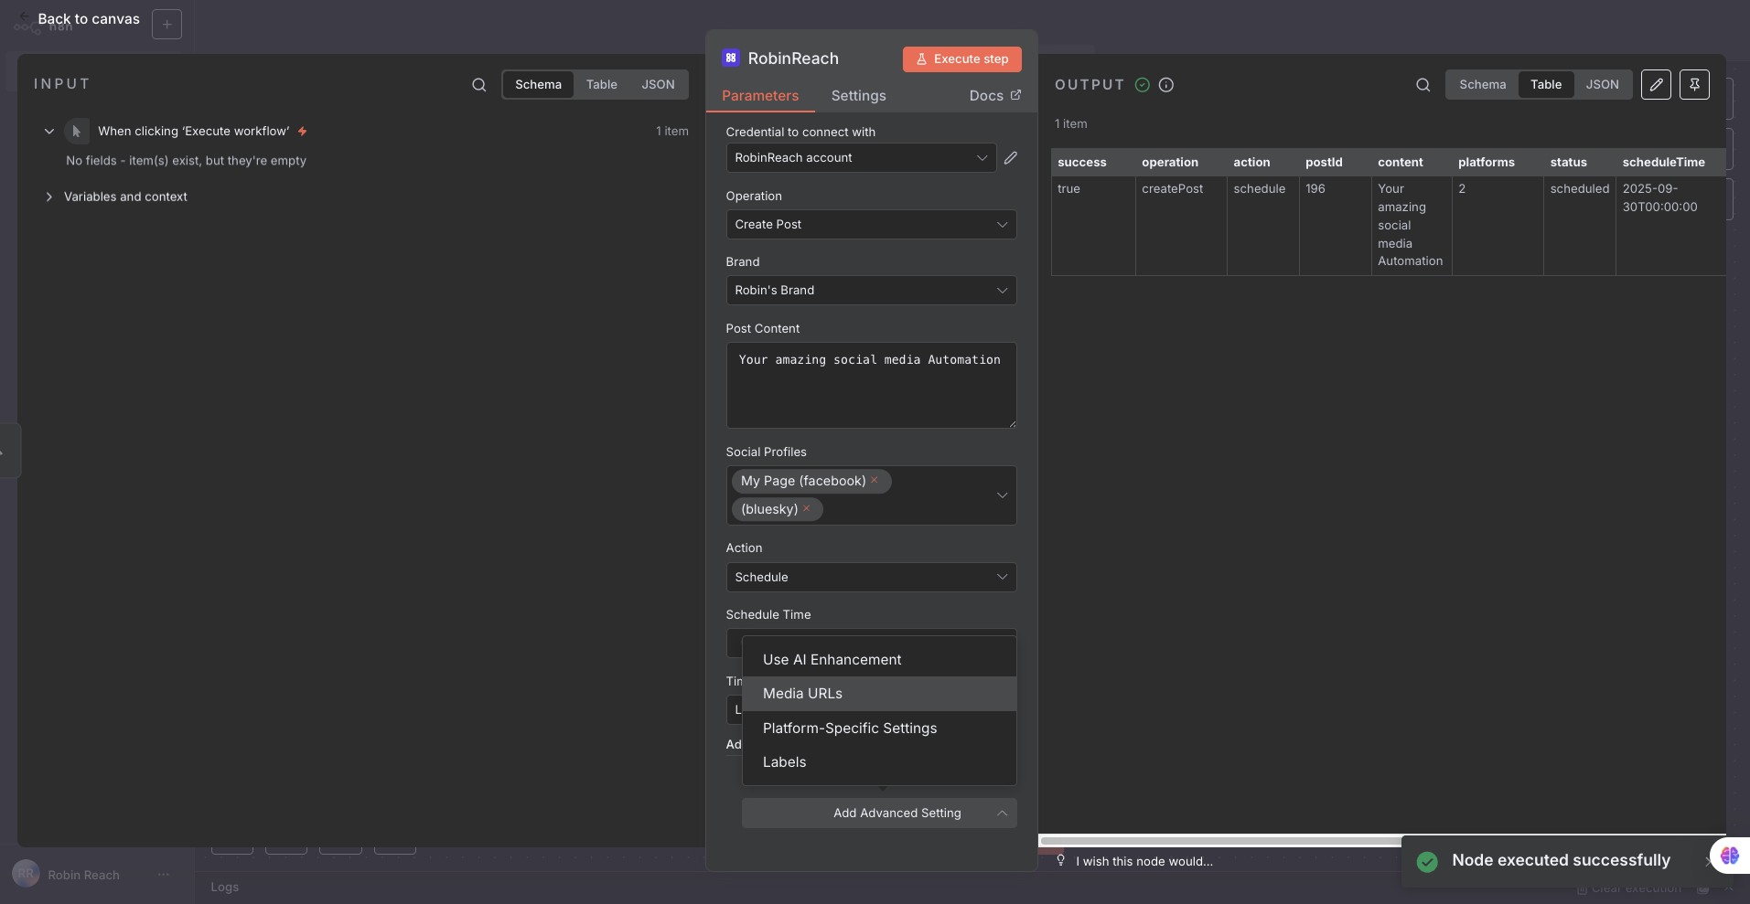This screenshot has width=1750, height=904.
Task: Open the Brand dropdown showing Robin's Brand
Action: coord(871,291)
